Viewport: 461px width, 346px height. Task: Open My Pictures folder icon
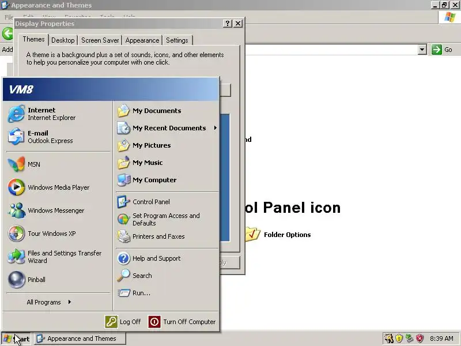123,145
